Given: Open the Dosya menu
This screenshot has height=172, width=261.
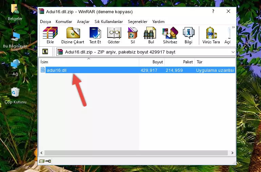Looking at the screenshot, I should coord(45,22).
